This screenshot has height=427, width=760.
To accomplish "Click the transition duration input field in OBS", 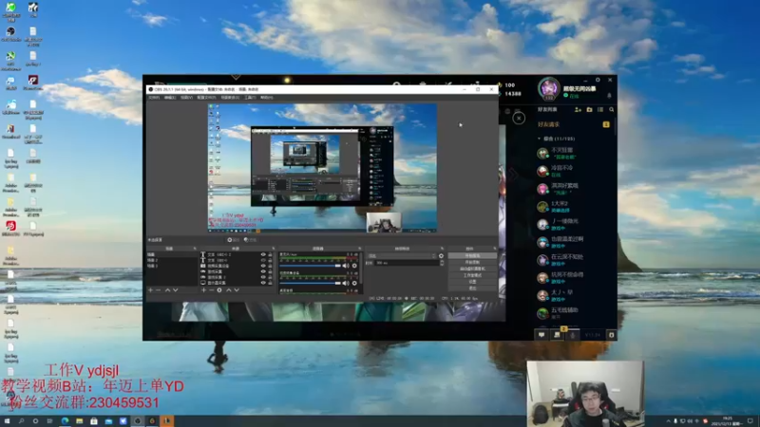I will tap(407, 263).
